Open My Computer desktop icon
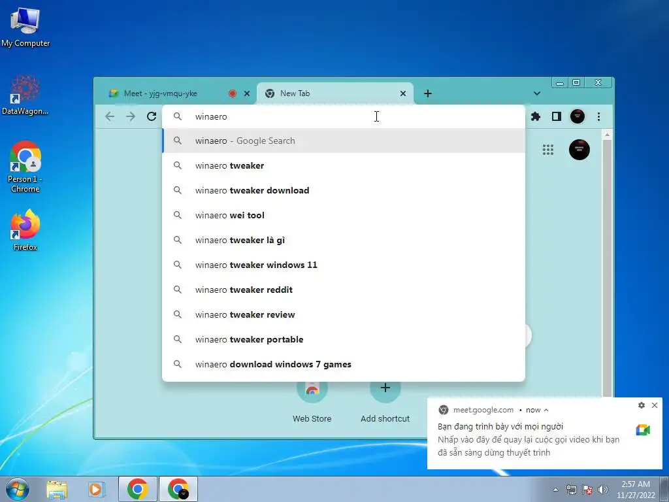The image size is (669, 502). tap(25, 26)
